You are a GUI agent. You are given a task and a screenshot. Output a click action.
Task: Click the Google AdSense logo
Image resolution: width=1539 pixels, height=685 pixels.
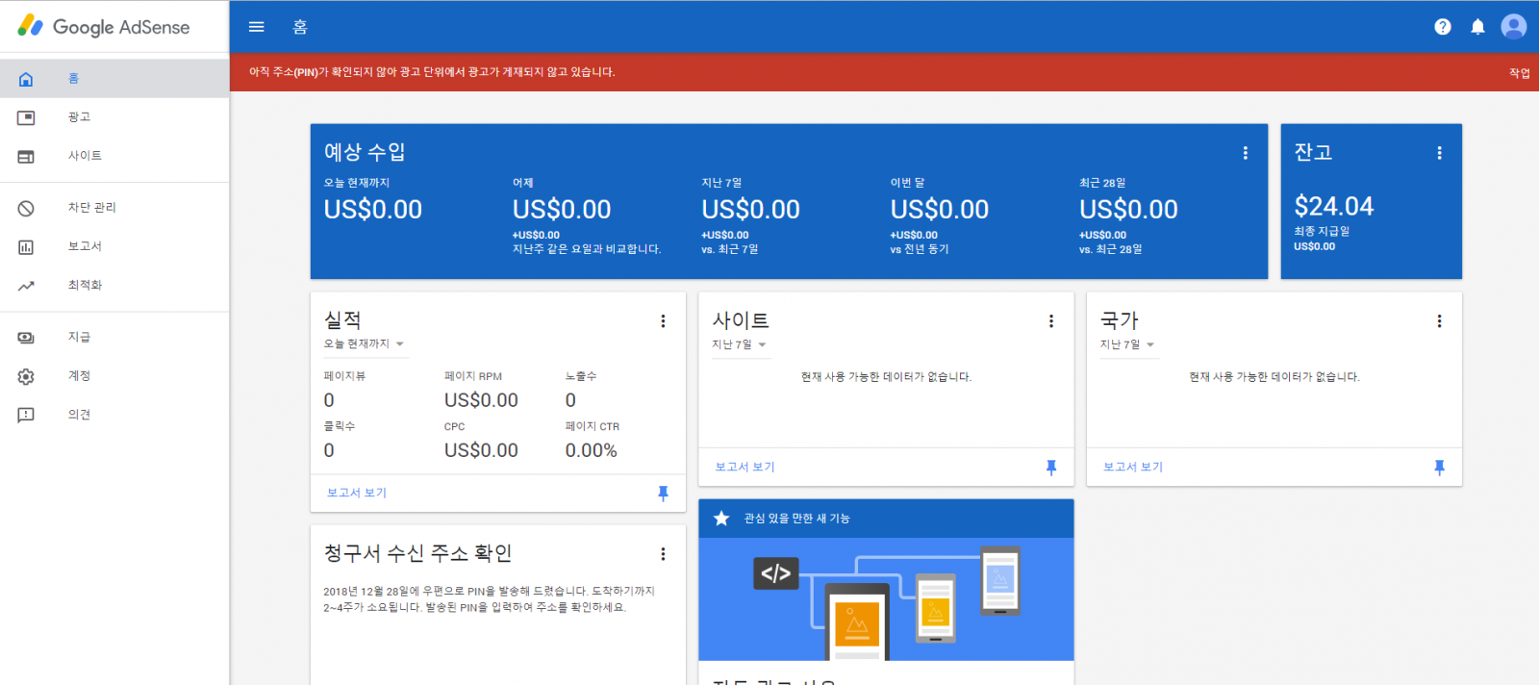(104, 27)
